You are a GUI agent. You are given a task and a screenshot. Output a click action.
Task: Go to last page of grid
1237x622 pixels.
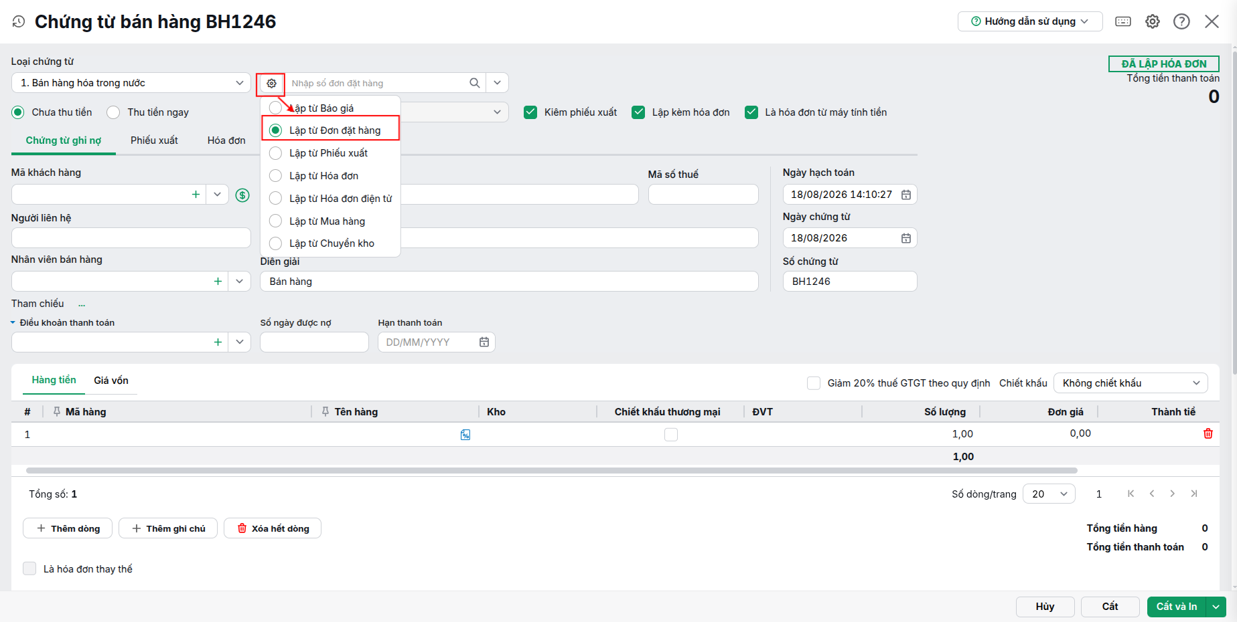(1194, 494)
